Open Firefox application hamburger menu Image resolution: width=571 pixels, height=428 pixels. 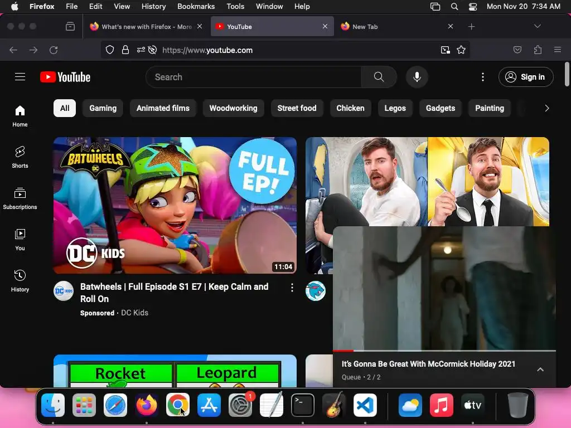558,50
